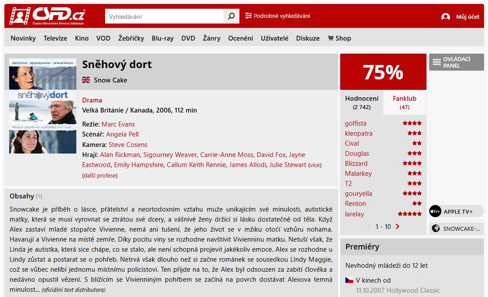The image size is (488, 297).
Task: Click inside the Vyhledávání search field
Action: (164, 16)
